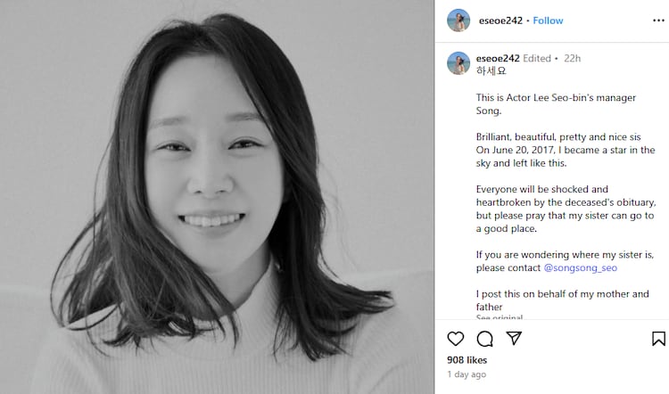Click the Korean greeting text line
This screenshot has height=394, width=669.
coord(491,70)
